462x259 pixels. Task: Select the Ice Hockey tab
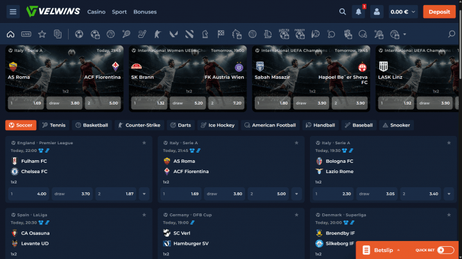[218, 125]
